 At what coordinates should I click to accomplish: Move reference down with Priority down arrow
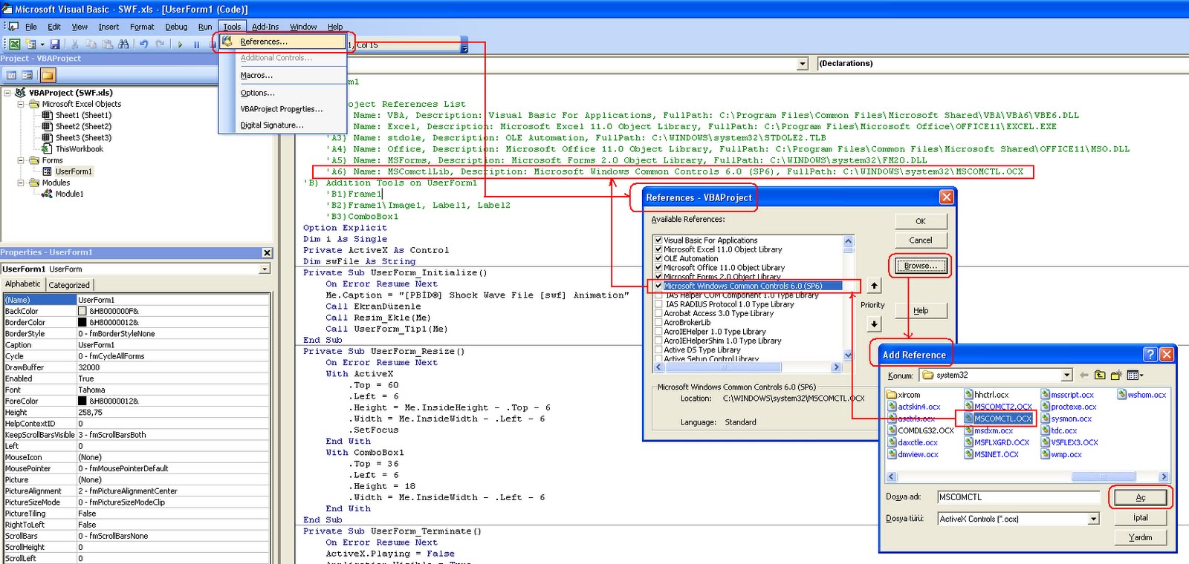coord(875,324)
